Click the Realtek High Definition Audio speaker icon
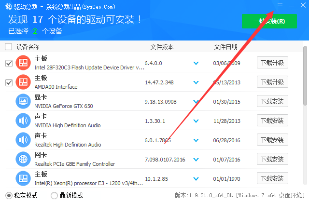Viewport: 309px width, 202px height. pyautogui.click(x=23, y=140)
